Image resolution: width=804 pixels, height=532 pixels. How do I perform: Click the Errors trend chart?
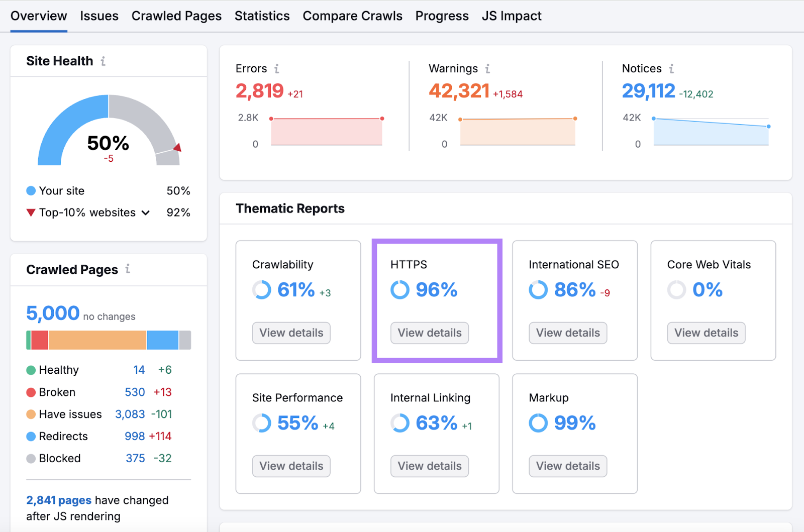tap(327, 132)
